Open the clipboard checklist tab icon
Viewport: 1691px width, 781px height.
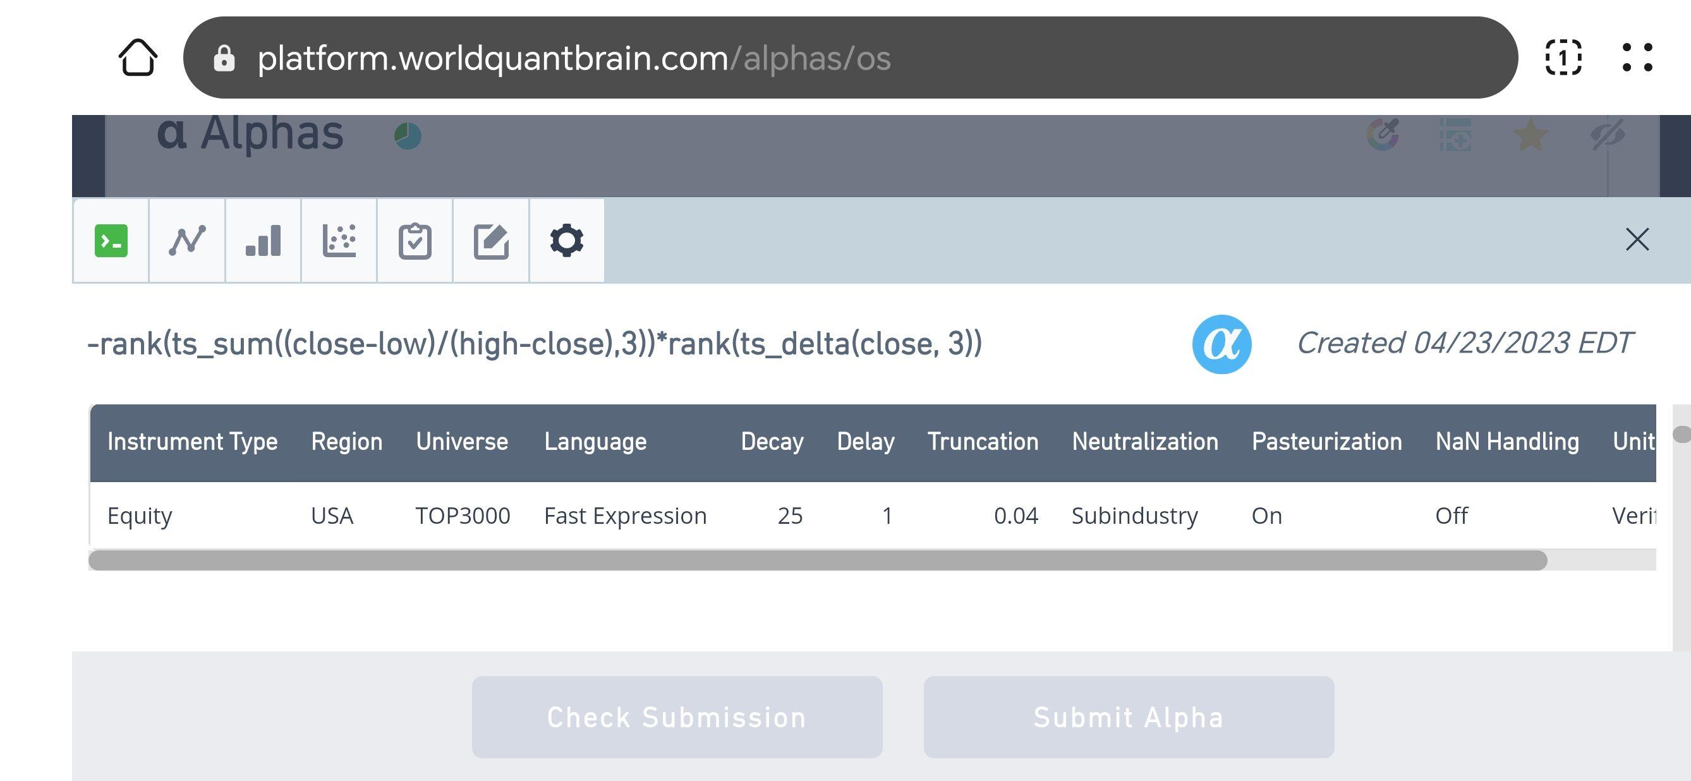(x=415, y=240)
